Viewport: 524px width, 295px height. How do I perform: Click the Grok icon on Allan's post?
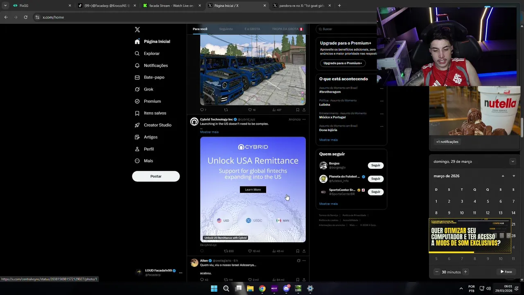(298, 261)
